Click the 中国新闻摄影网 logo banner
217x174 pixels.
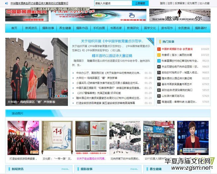coord(27,15)
